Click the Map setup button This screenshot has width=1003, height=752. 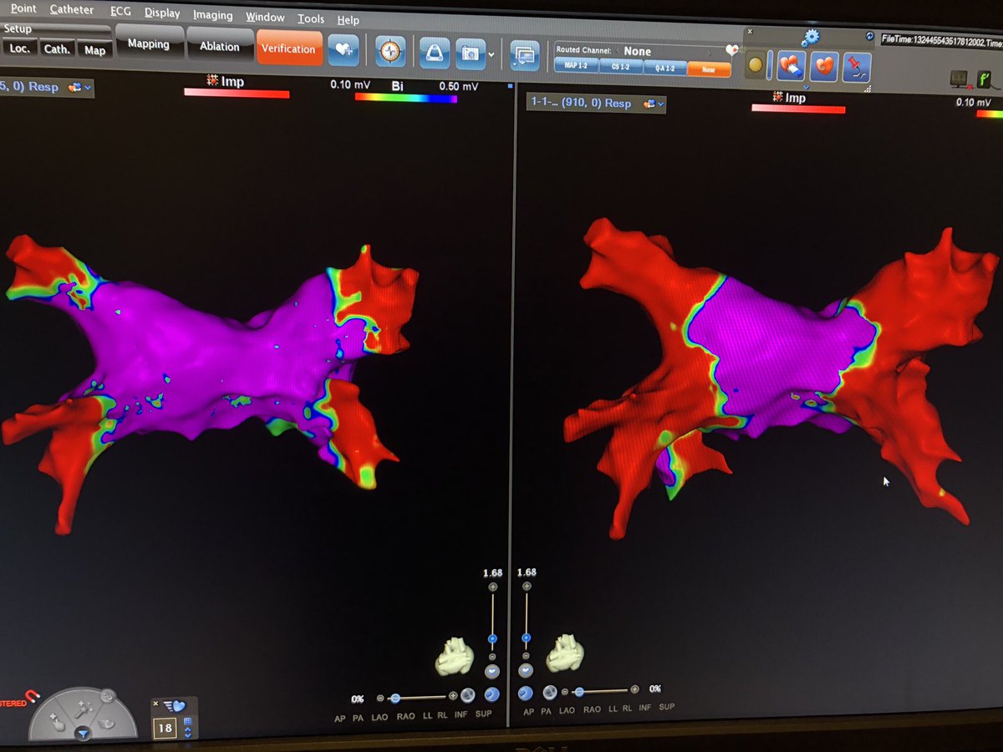click(94, 50)
